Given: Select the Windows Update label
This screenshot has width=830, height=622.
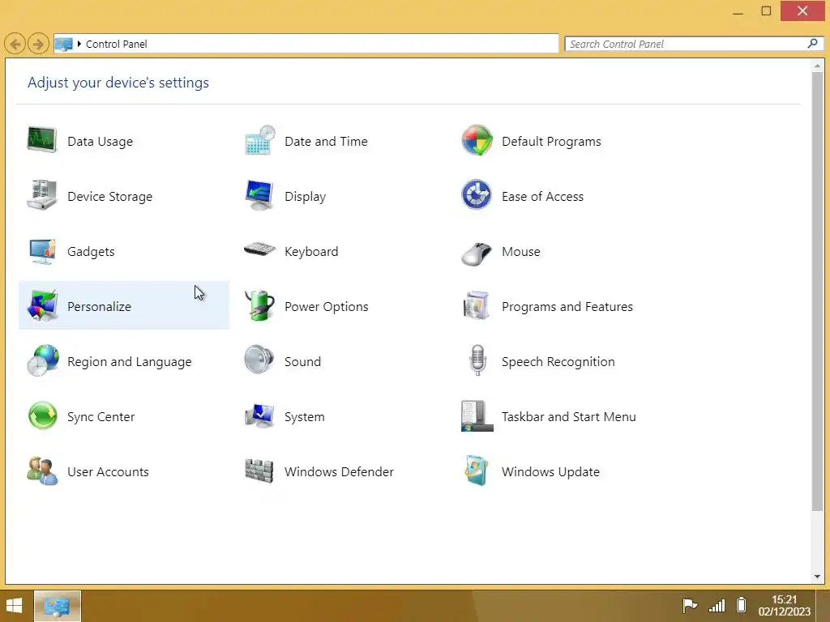Looking at the screenshot, I should 550,472.
